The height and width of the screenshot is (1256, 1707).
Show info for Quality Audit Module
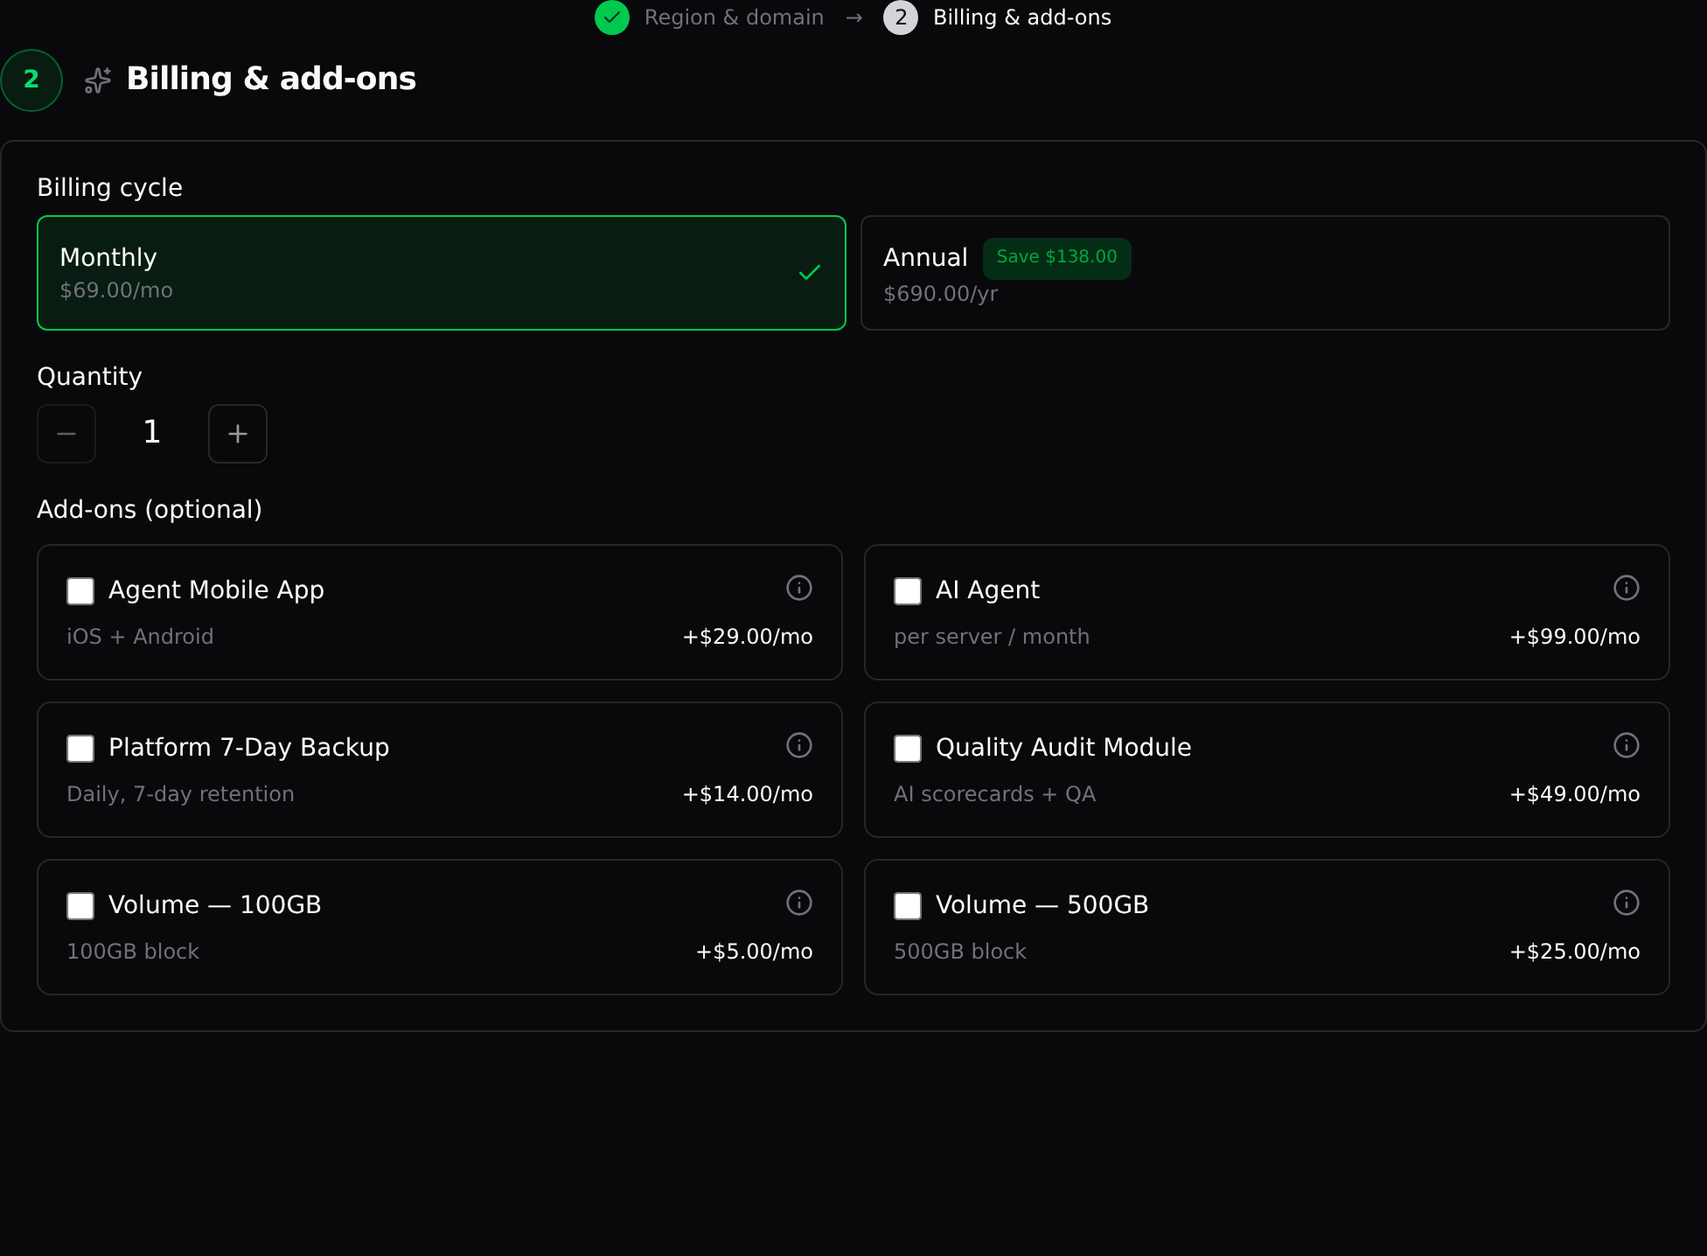click(1627, 745)
